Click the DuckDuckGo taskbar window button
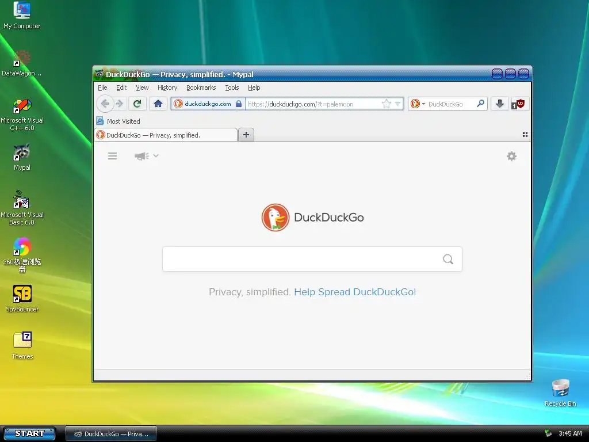Image resolution: width=589 pixels, height=442 pixels. 111,434
